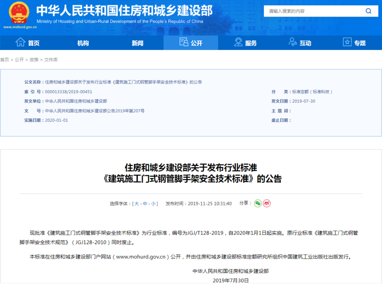Click the article headline text
The image size is (382, 284).
coord(191,173)
